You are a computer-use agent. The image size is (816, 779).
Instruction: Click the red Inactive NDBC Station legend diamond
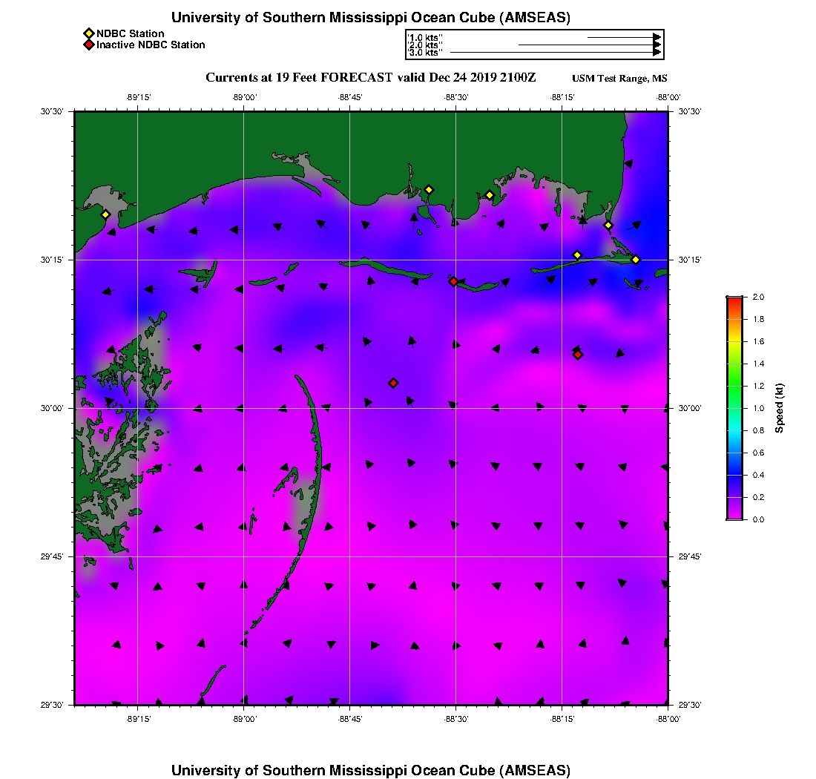[x=88, y=45]
